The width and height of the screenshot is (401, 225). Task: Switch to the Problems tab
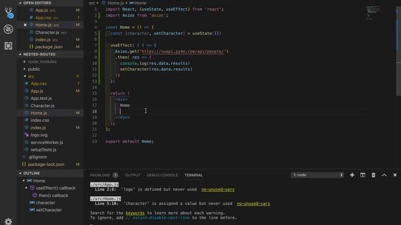[x=100, y=175]
